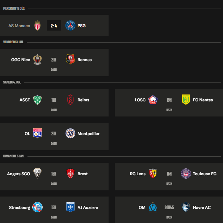Click the FC Nantes yellow crest

point(186,100)
